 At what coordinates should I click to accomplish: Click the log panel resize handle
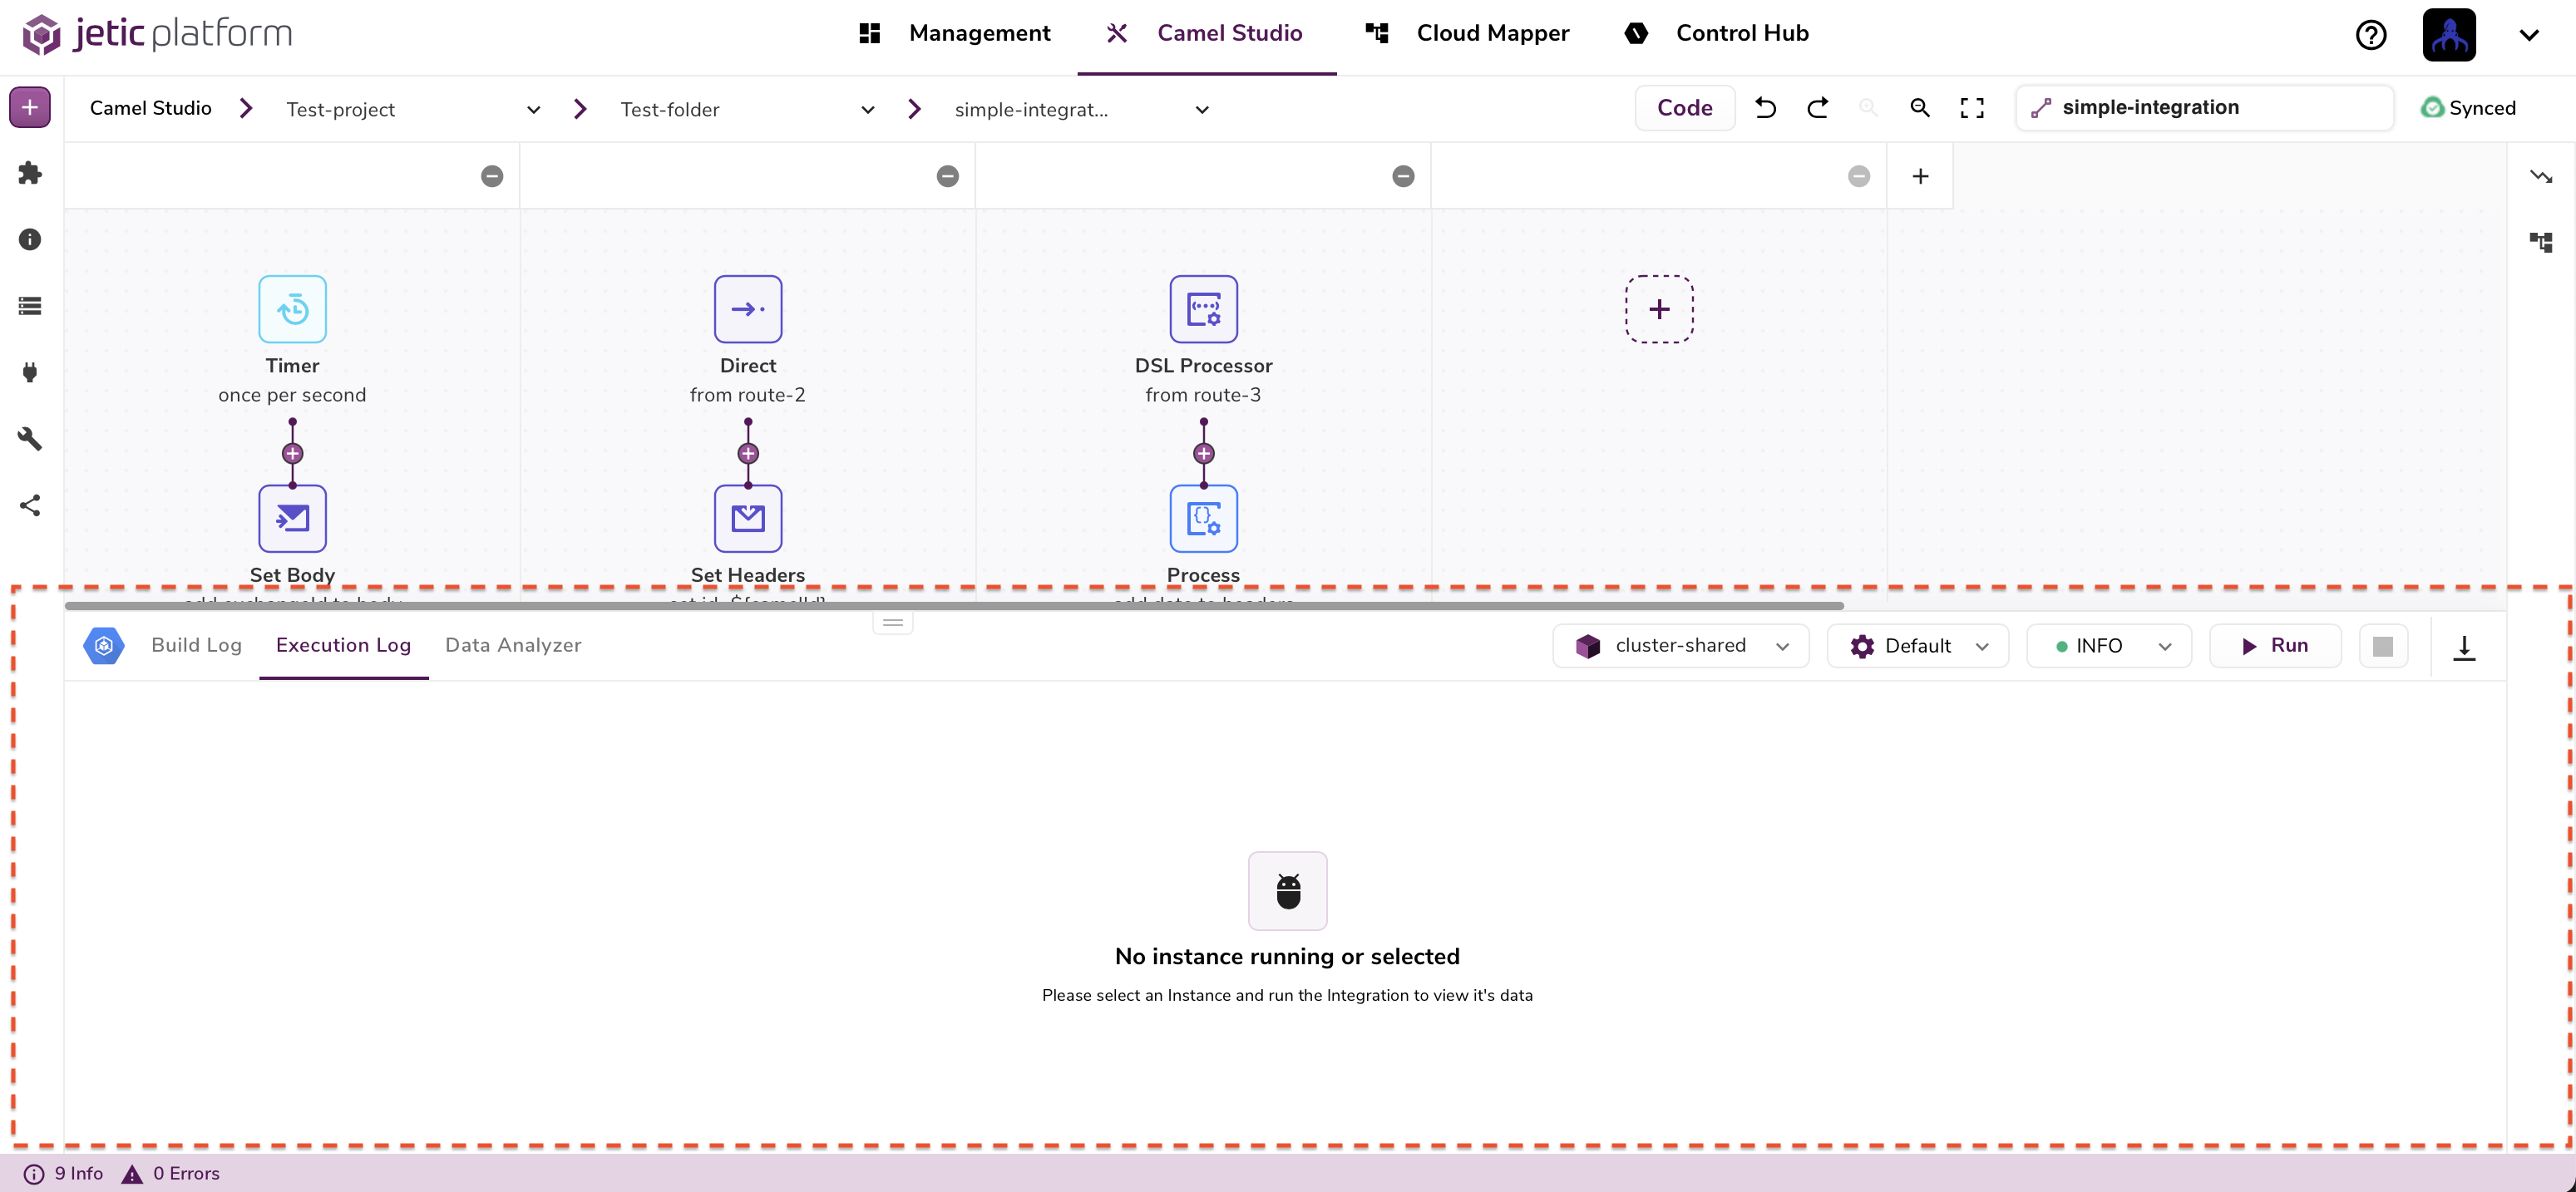[893, 622]
